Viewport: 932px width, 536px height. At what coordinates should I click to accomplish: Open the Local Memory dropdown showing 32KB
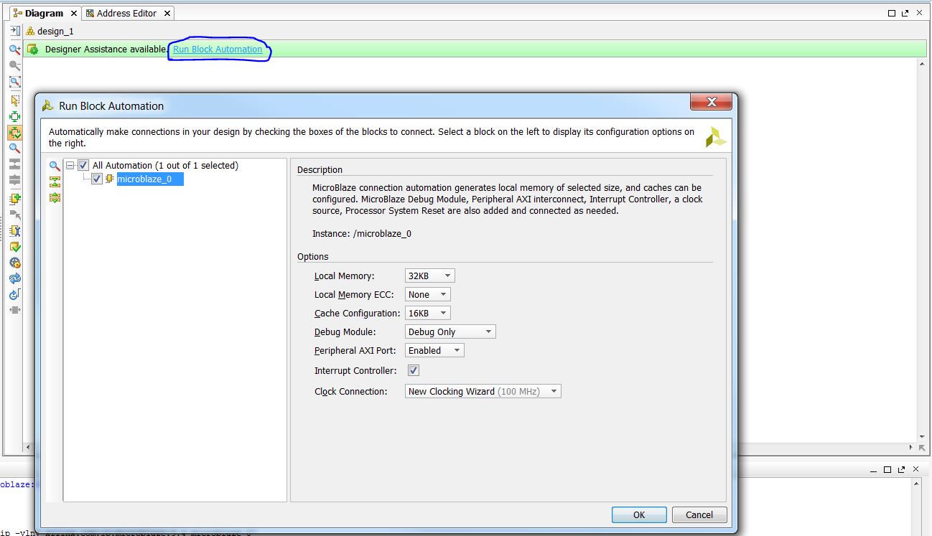(430, 276)
